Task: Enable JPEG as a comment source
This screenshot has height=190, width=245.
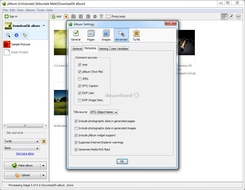Action: (80, 79)
